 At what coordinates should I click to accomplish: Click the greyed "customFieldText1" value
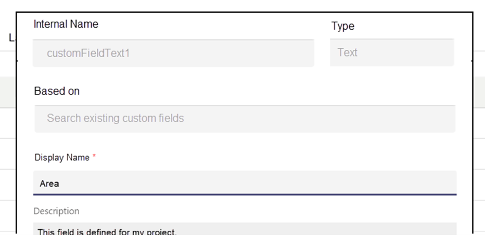coord(88,53)
